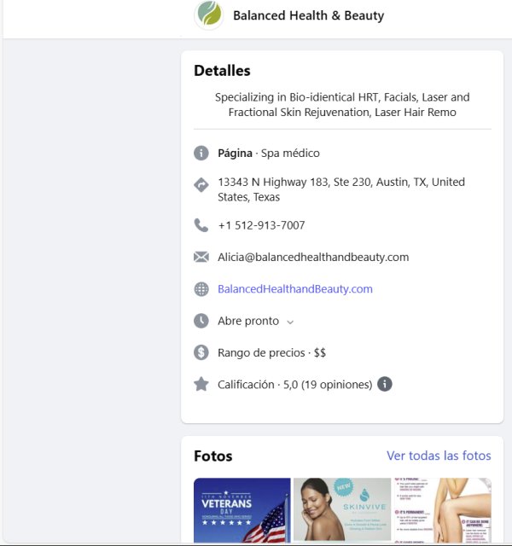
Task: Open the Skinvive photo thumbnail
Action: click(x=342, y=509)
